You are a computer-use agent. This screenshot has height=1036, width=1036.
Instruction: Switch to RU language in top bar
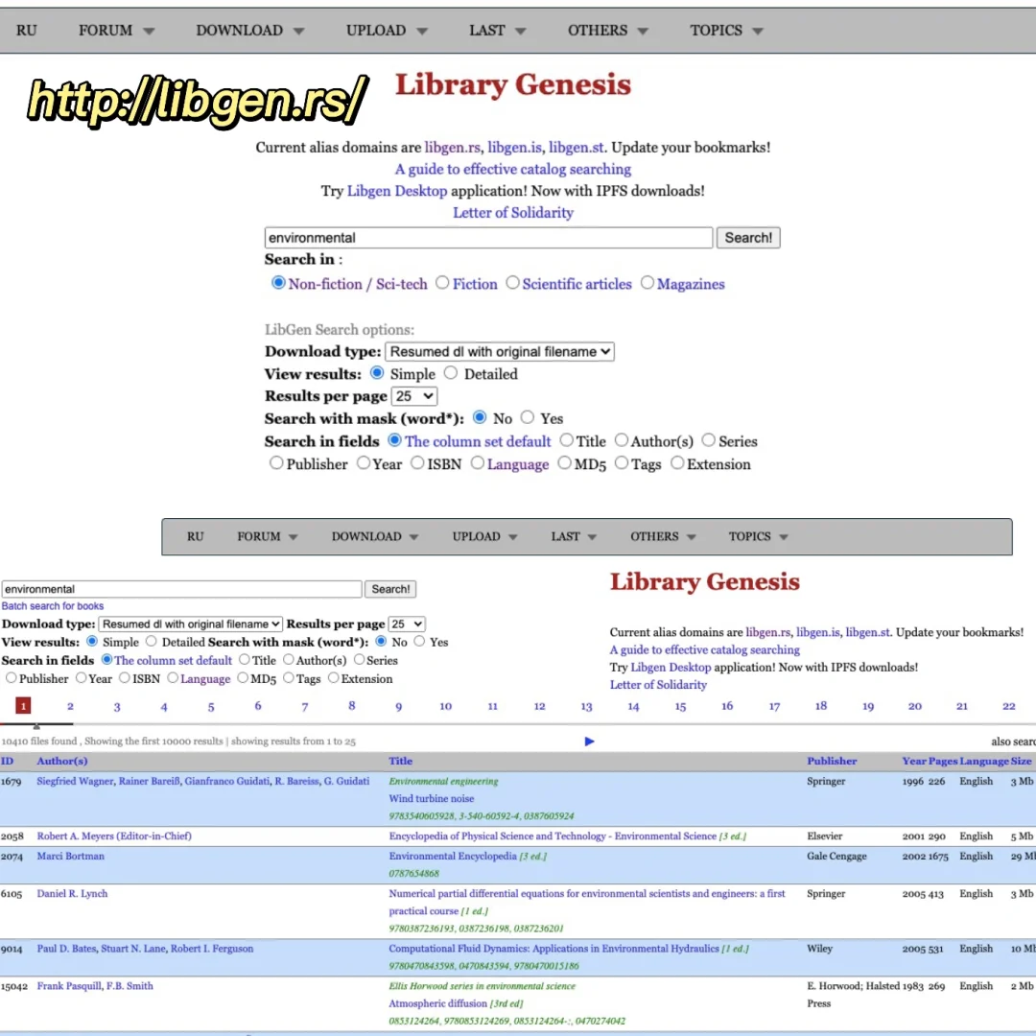pyautogui.click(x=27, y=31)
